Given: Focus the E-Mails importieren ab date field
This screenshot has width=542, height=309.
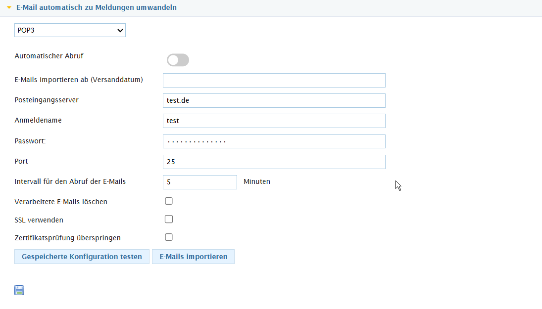Looking at the screenshot, I should pyautogui.click(x=274, y=80).
